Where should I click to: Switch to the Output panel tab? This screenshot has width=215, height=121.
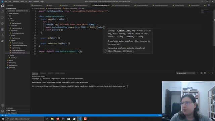[50, 73]
